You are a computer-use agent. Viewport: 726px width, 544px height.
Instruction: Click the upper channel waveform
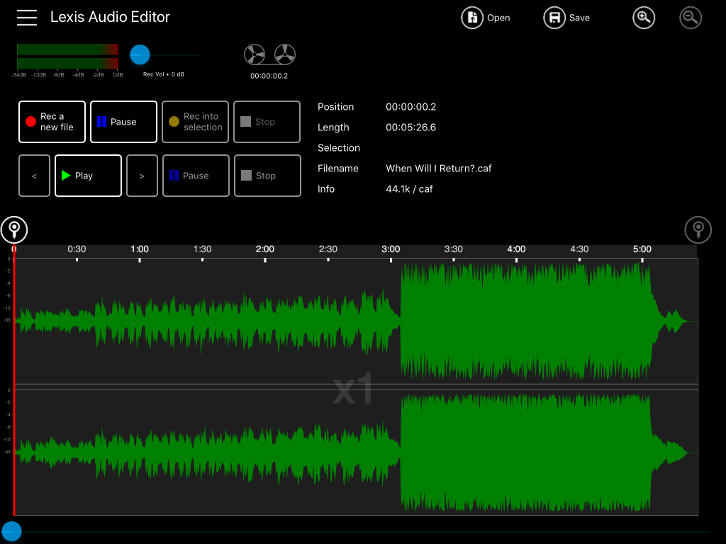click(x=356, y=321)
